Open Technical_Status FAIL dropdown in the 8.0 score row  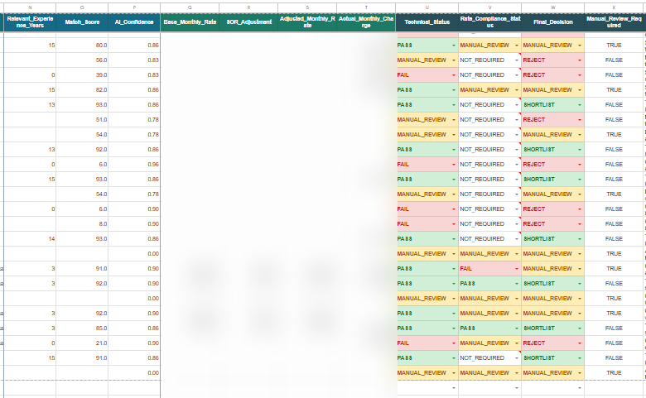[454, 224]
